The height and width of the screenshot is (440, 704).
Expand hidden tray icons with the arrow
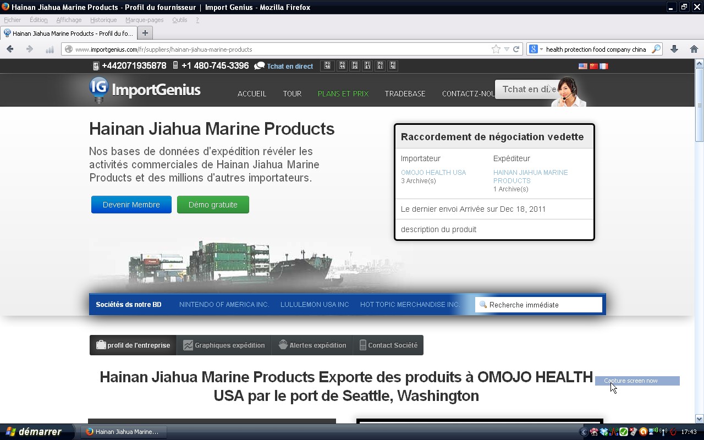point(584,432)
